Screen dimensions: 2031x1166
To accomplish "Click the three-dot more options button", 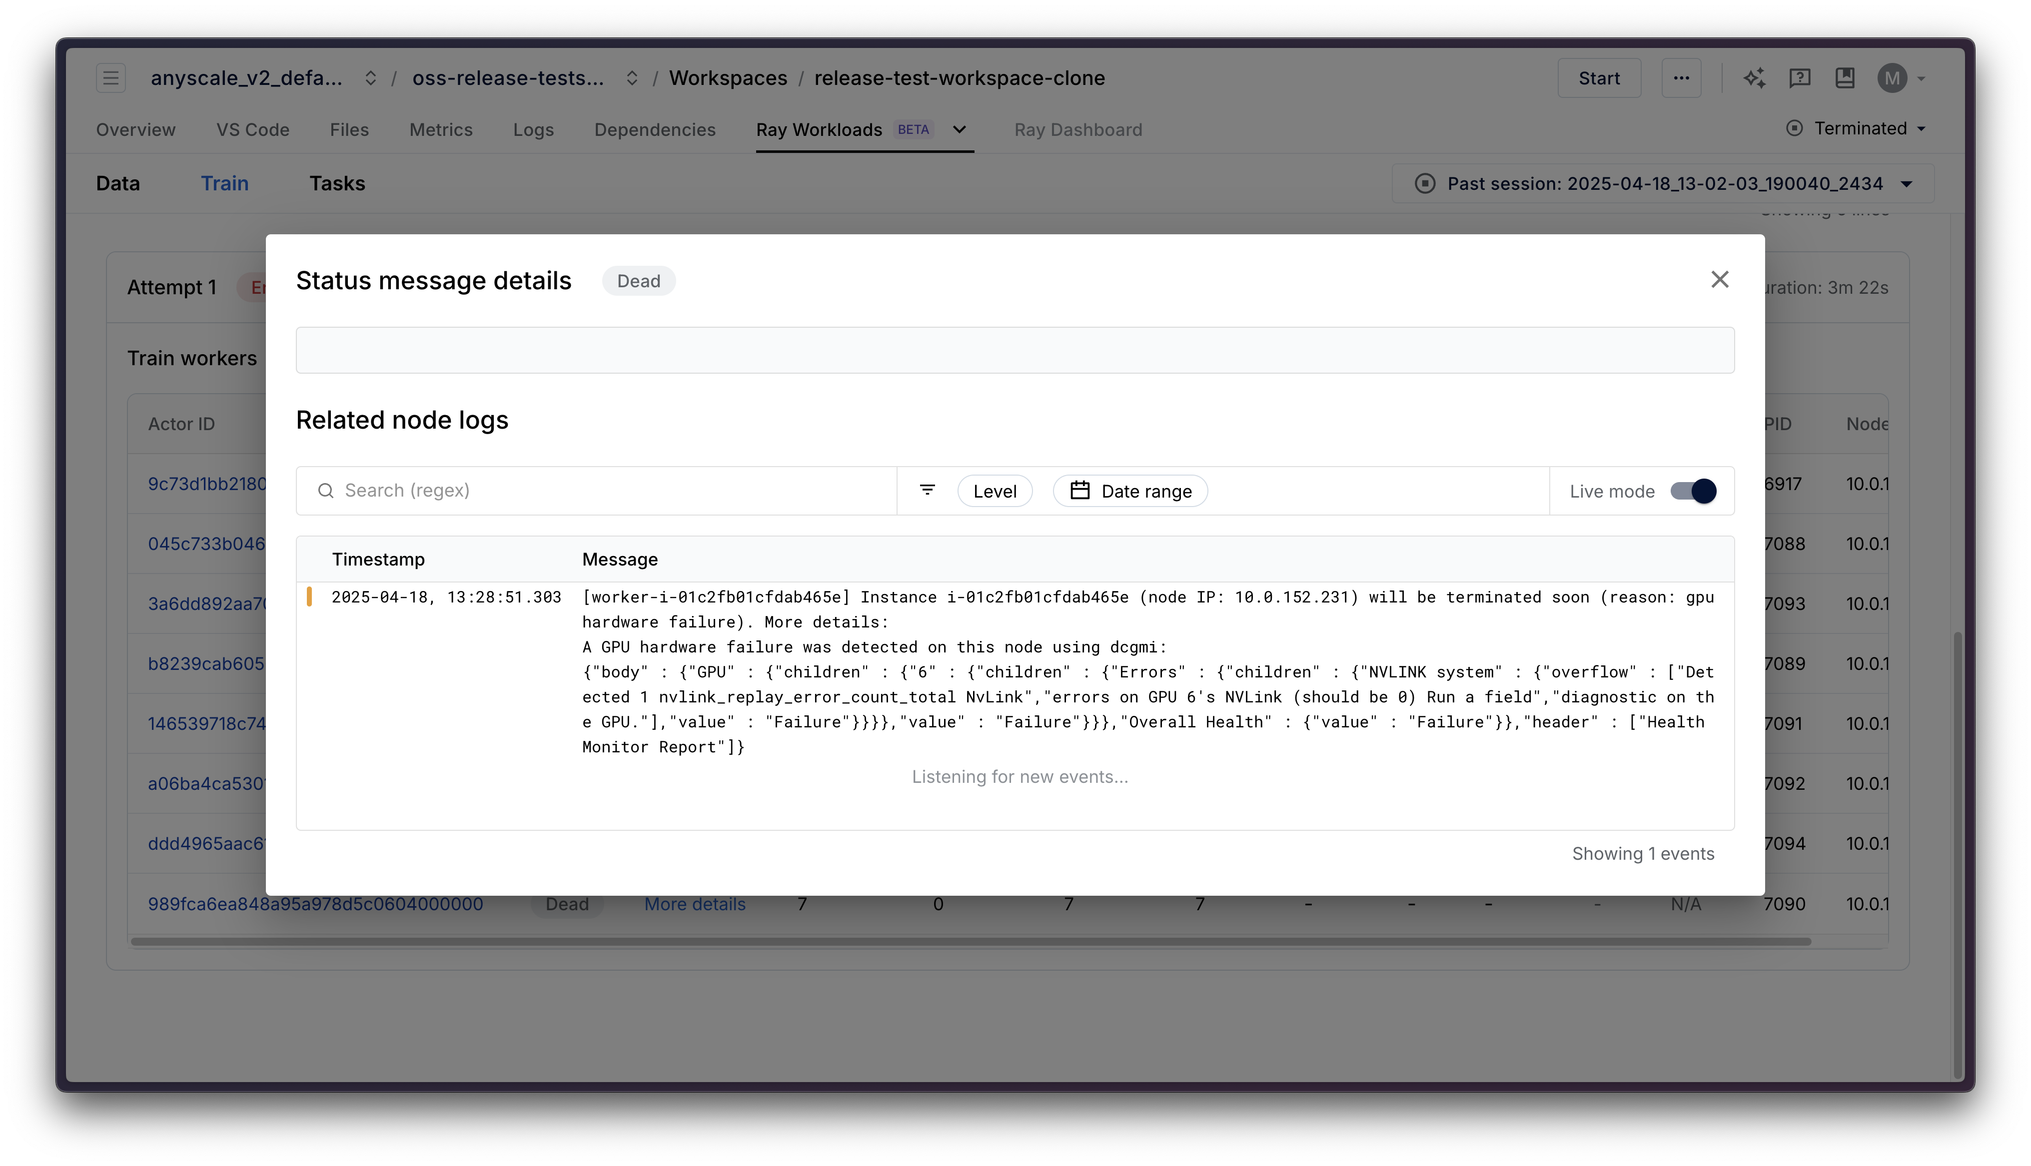I will (x=1681, y=77).
